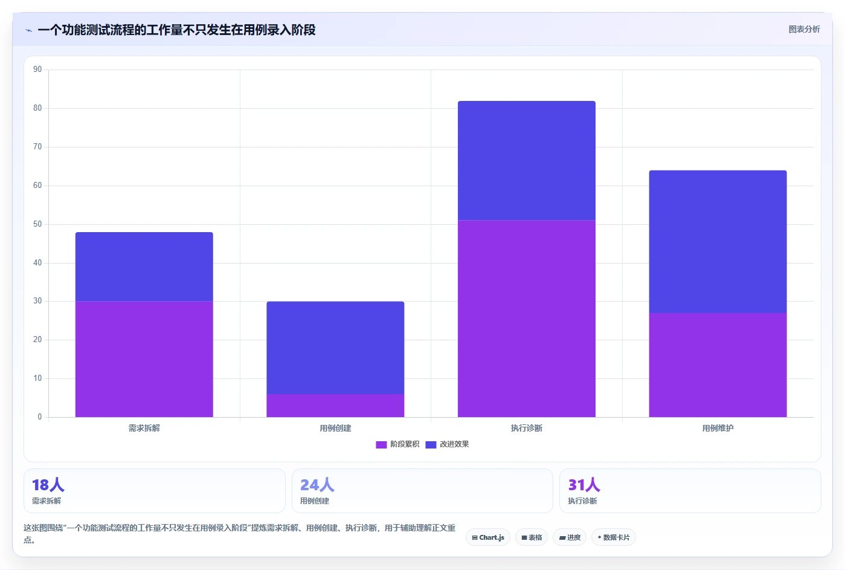845x570 pixels.
Task: Click the y-axis value 50
Action: pos(37,224)
